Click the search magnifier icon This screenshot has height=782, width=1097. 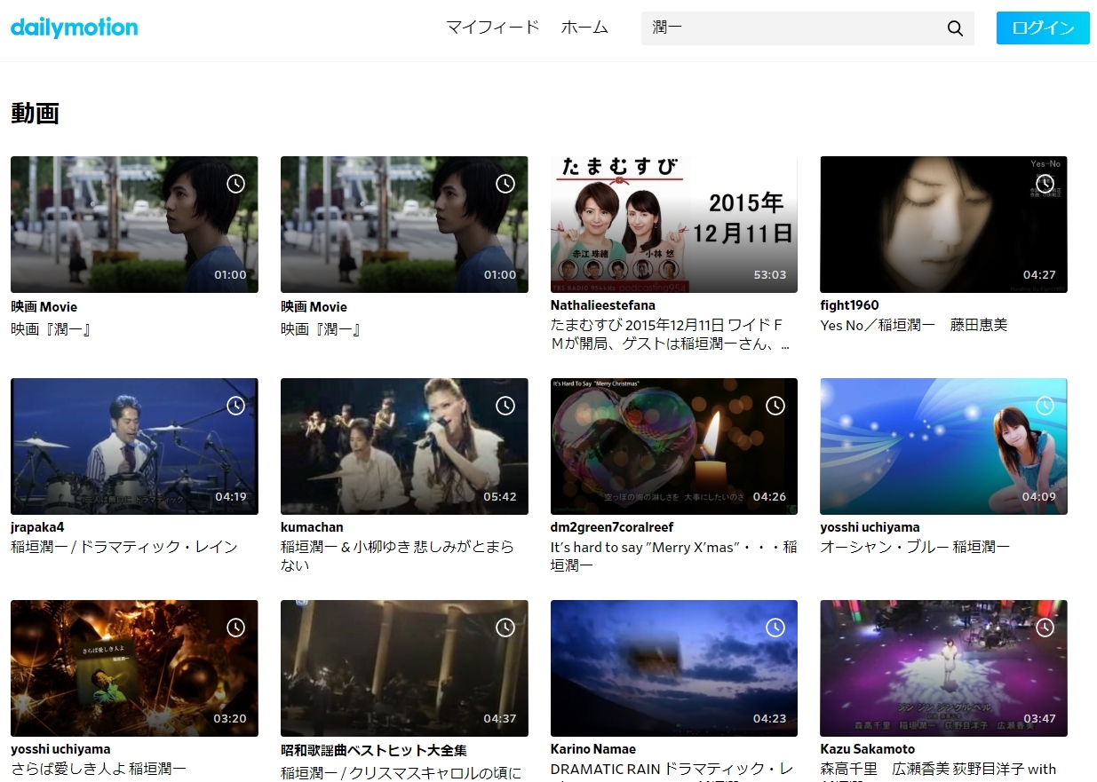point(955,28)
